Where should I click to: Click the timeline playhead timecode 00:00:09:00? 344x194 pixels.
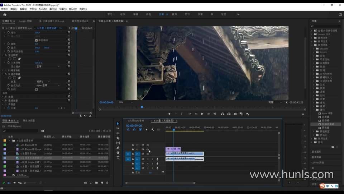coord(134,126)
